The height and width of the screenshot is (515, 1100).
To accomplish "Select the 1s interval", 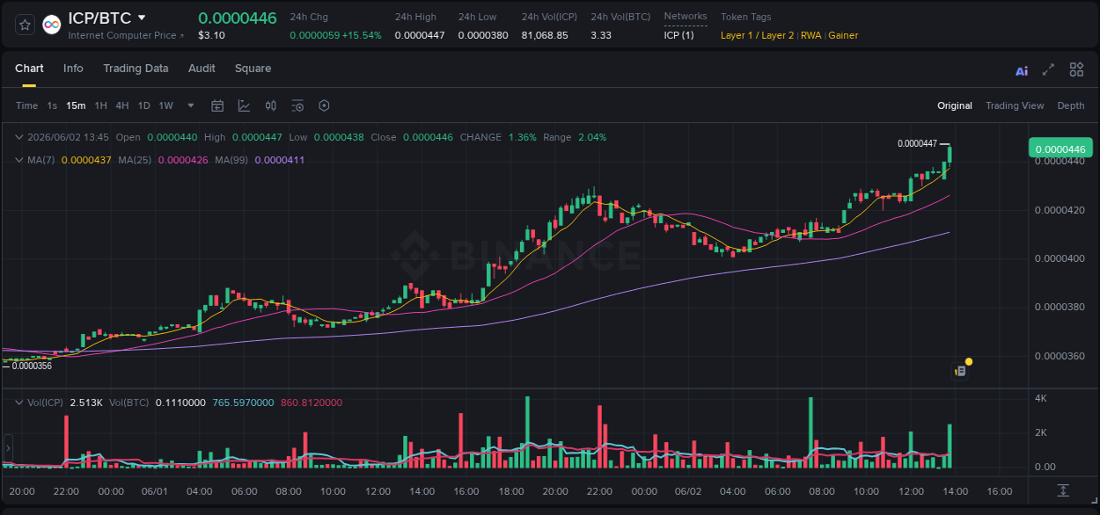I will point(52,105).
